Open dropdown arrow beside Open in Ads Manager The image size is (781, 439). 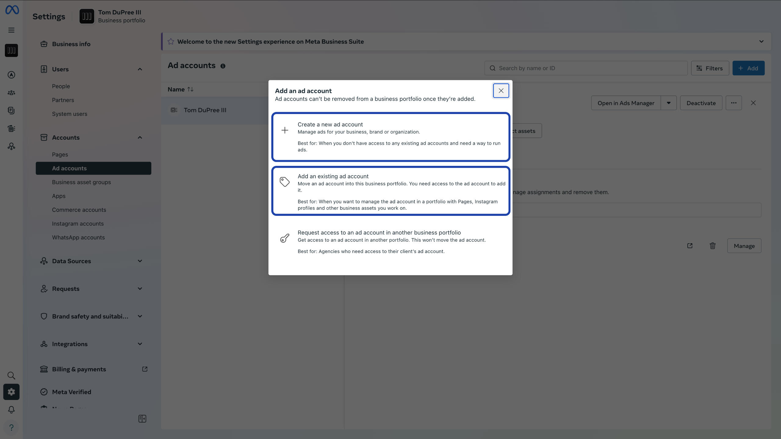[668, 103]
